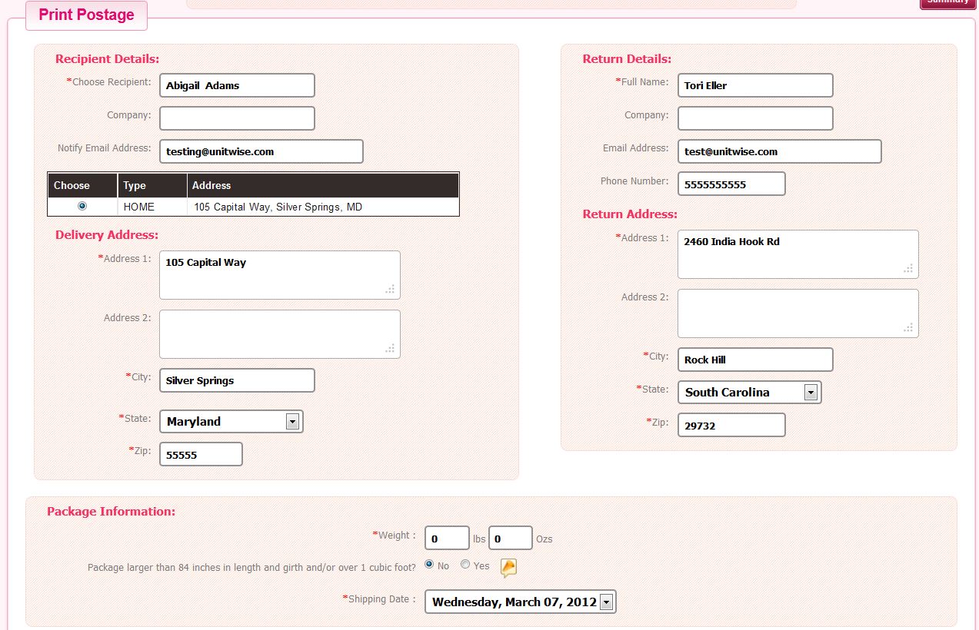
Task: Click the weight lbs input box
Action: tap(447, 538)
